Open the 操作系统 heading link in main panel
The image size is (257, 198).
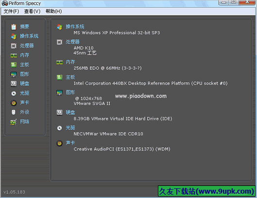click(75, 27)
